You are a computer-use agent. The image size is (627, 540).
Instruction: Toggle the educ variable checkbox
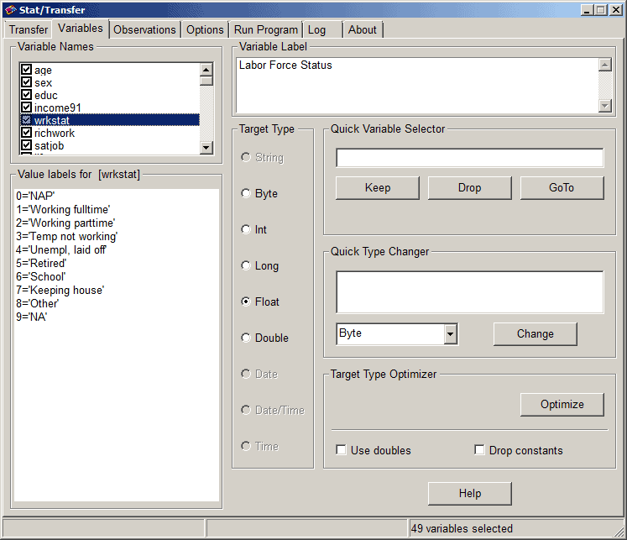[26, 96]
